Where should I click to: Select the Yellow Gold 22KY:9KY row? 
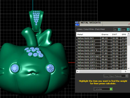tap(102, 56)
